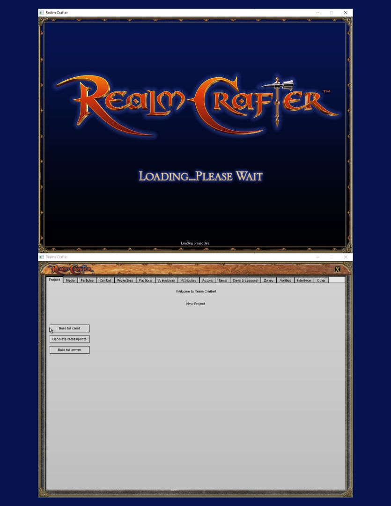Switch to the Abilities tab
Viewport: 391px width, 506px height.
pos(286,281)
